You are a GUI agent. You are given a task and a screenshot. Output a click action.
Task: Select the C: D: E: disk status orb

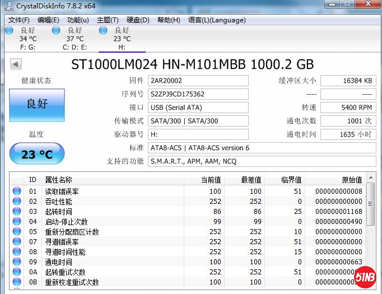56,30
